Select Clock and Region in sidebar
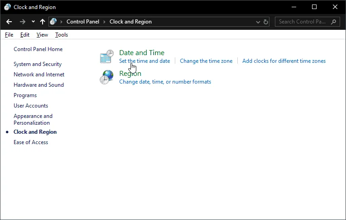The height and width of the screenshot is (220, 346). [35, 132]
